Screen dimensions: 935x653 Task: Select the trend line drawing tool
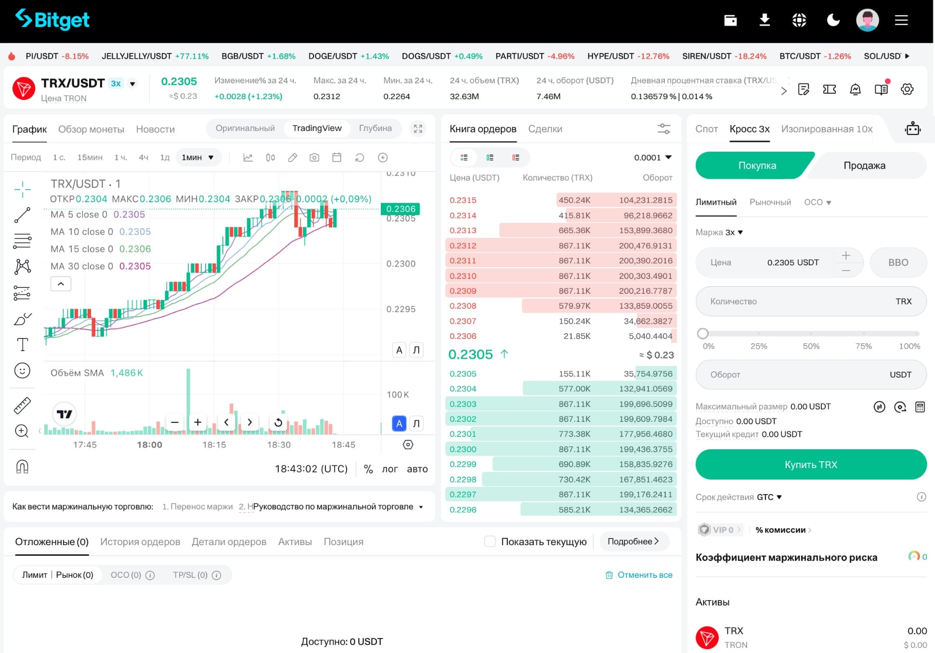[22, 215]
